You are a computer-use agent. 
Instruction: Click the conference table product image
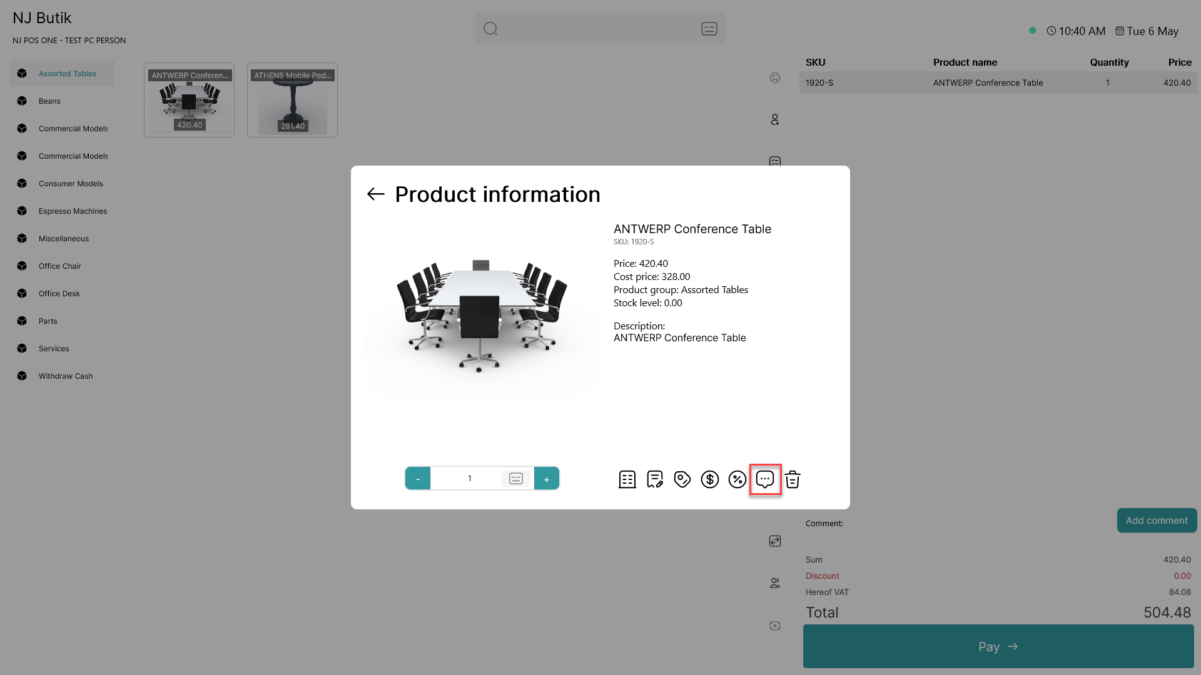482,316
